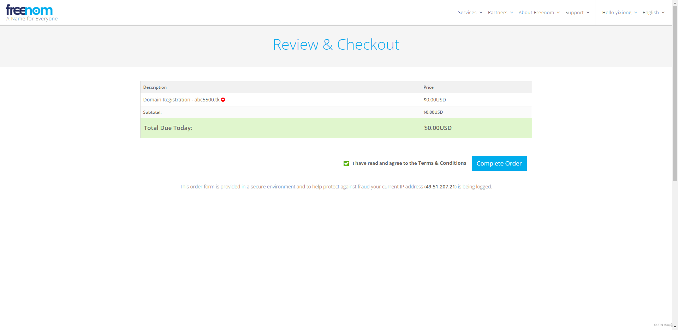Click the Total Due Today: label
The width and height of the screenshot is (678, 330).
point(168,128)
